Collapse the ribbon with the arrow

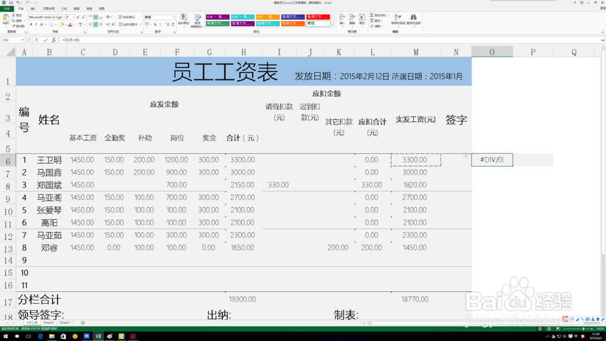(602, 32)
